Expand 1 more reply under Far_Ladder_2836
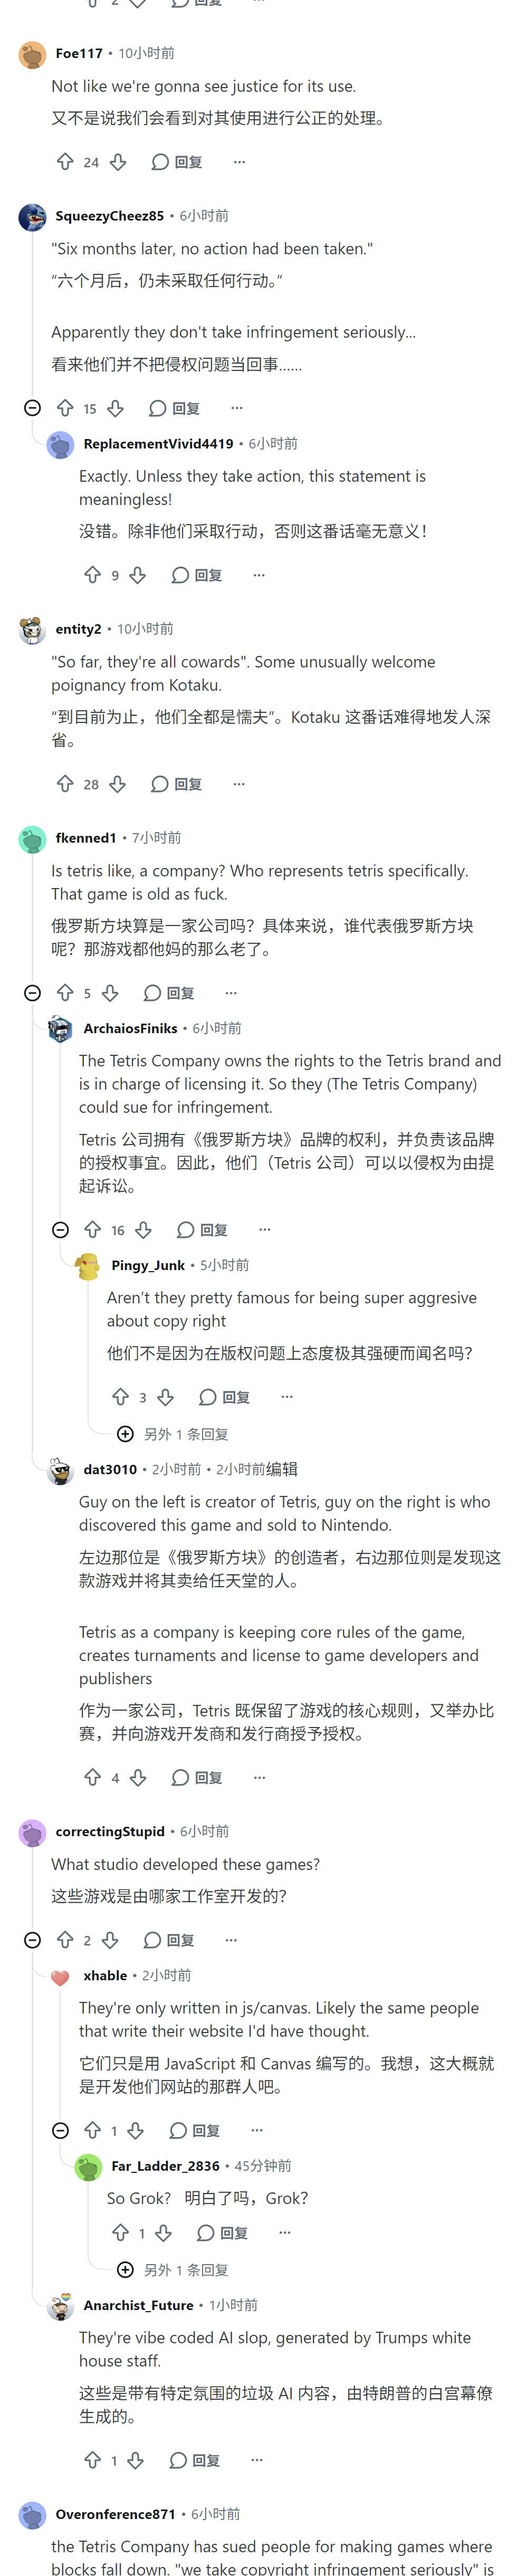 pyautogui.click(x=173, y=2270)
